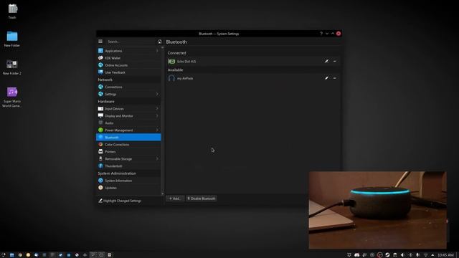Open Online Accounts settings
Image resolution: width=459 pixels, height=258 pixels.
click(128, 65)
